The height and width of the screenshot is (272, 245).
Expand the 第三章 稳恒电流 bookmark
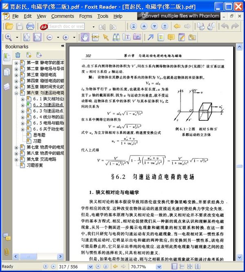[16, 75]
